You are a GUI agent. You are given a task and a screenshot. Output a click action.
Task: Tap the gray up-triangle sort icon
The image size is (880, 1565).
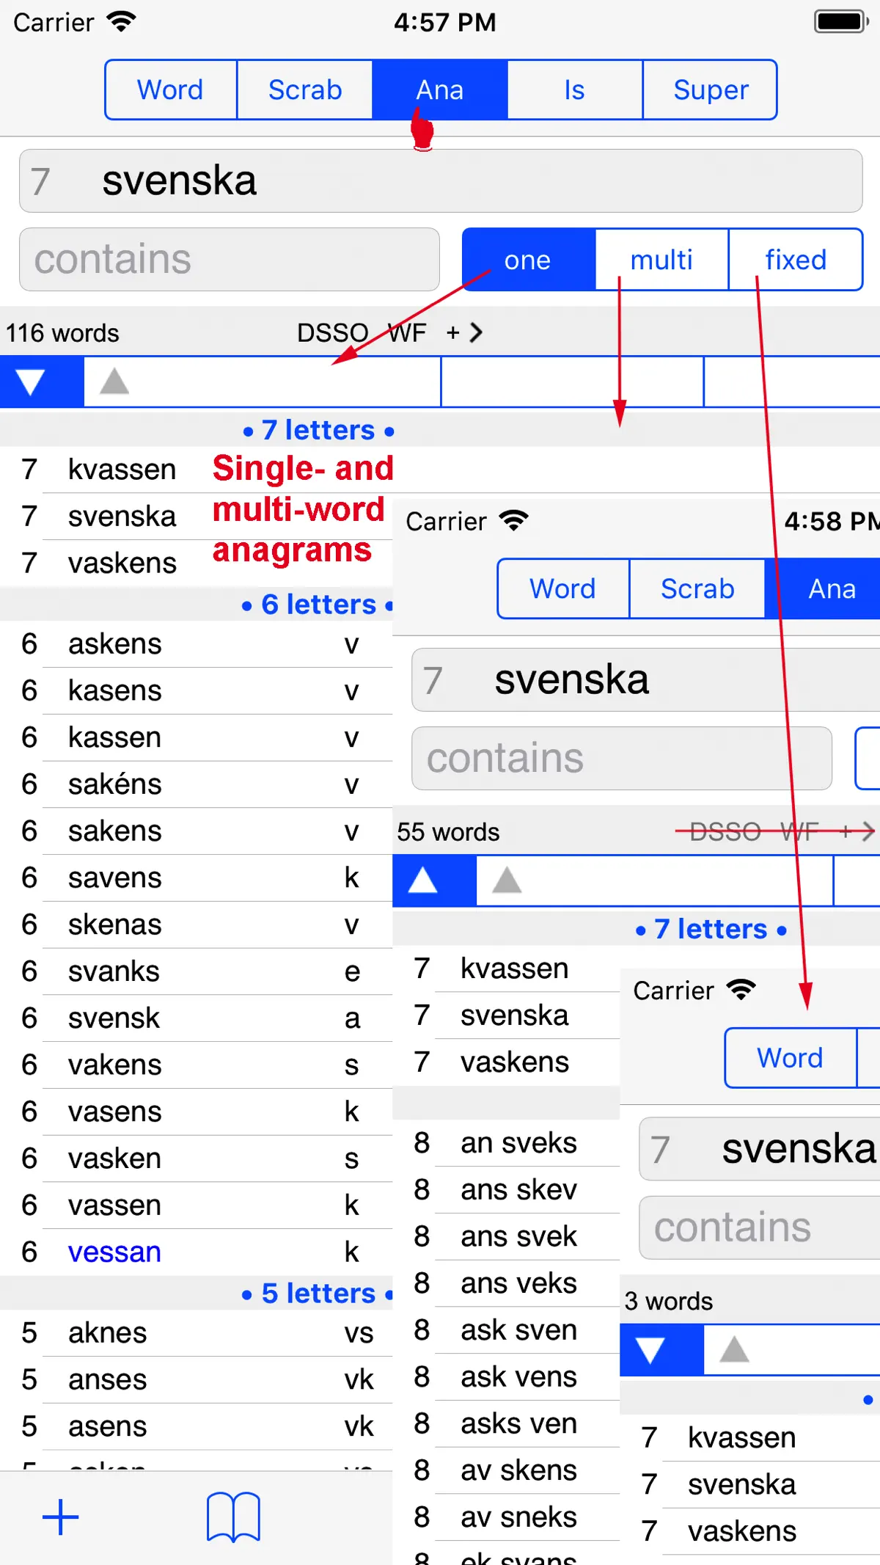point(114,382)
